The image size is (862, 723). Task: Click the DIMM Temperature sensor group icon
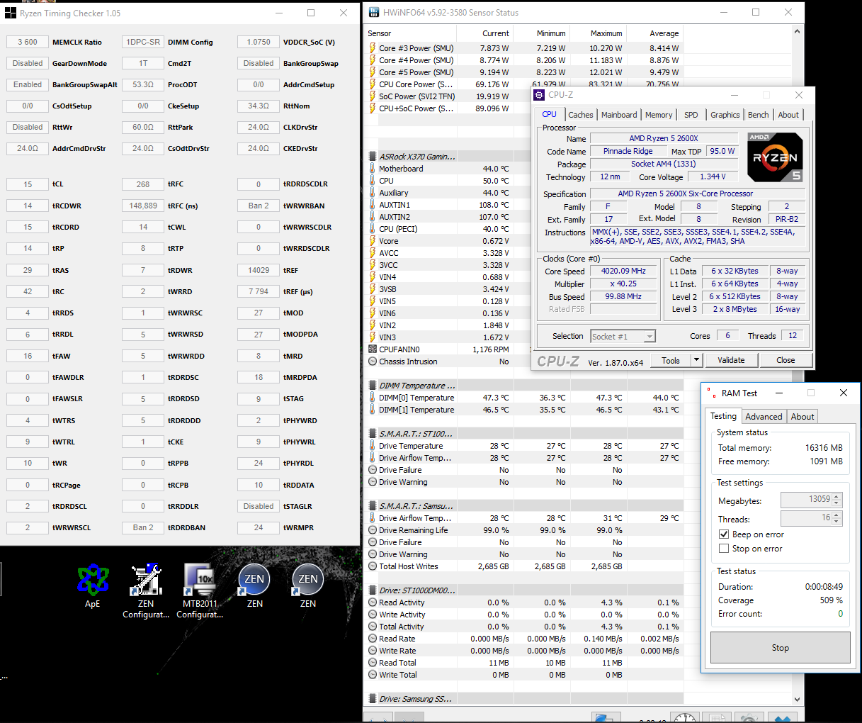pyautogui.click(x=373, y=386)
